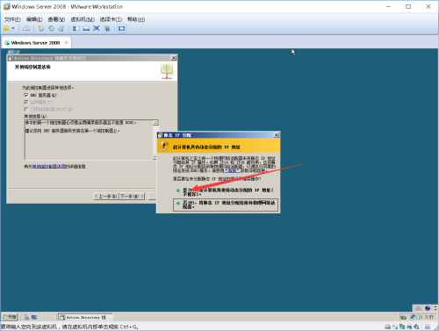Click the network adapter device status icon
The height and width of the screenshot is (331, 439).
402,327
